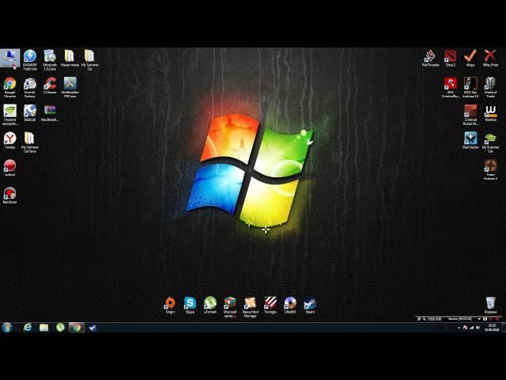
Task: Click the recorder bar magnifier icon
Action: coord(425,319)
